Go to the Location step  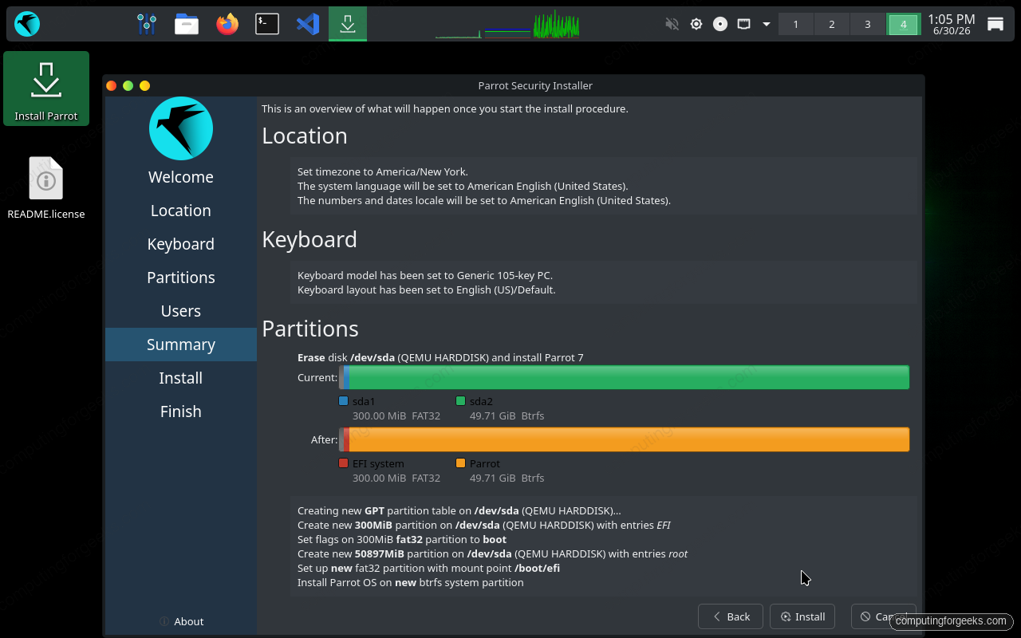pyautogui.click(x=181, y=211)
